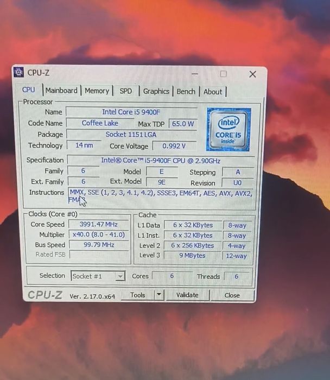Click the Level 2 value 6 x 256 KBytes

pos(193,245)
